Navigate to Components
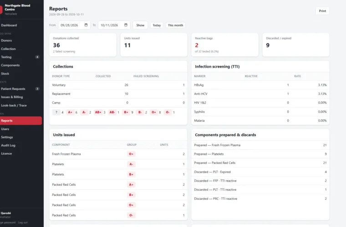The height and width of the screenshot is (227, 346). tap(21, 65)
